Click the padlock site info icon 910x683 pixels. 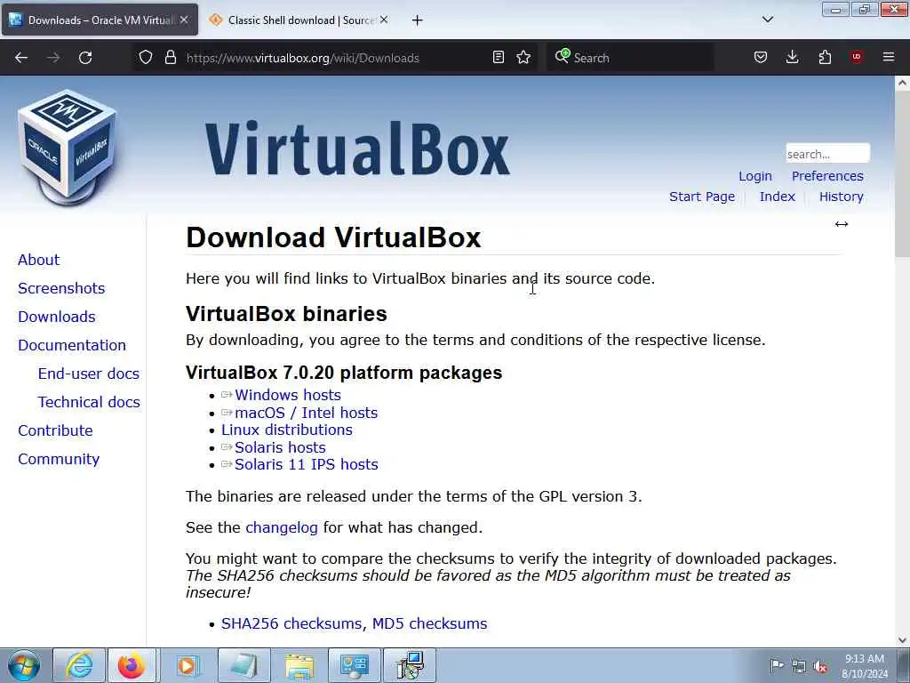click(170, 58)
